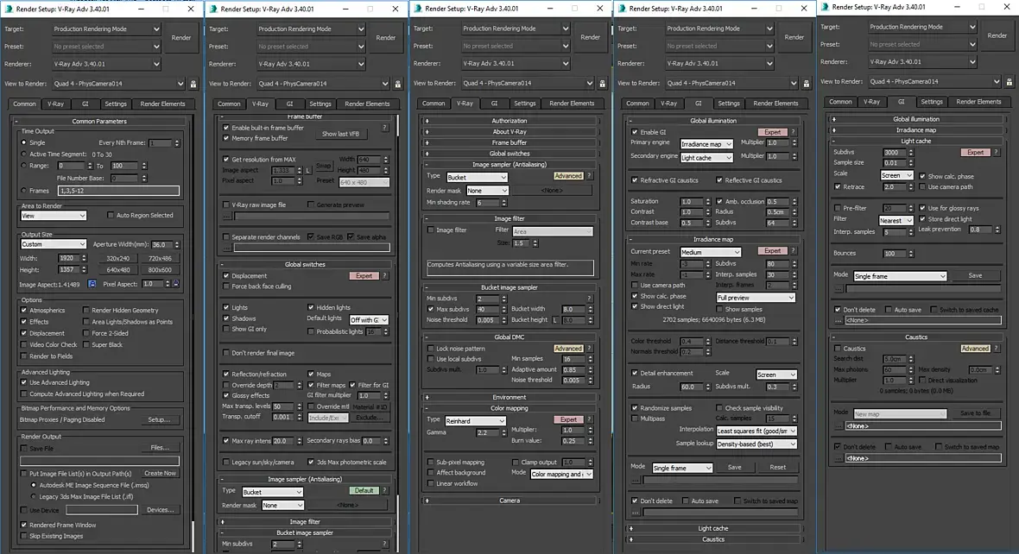Toggle the Image Aspect lock icon
This screenshot has height=554, width=1019.
coord(92,284)
